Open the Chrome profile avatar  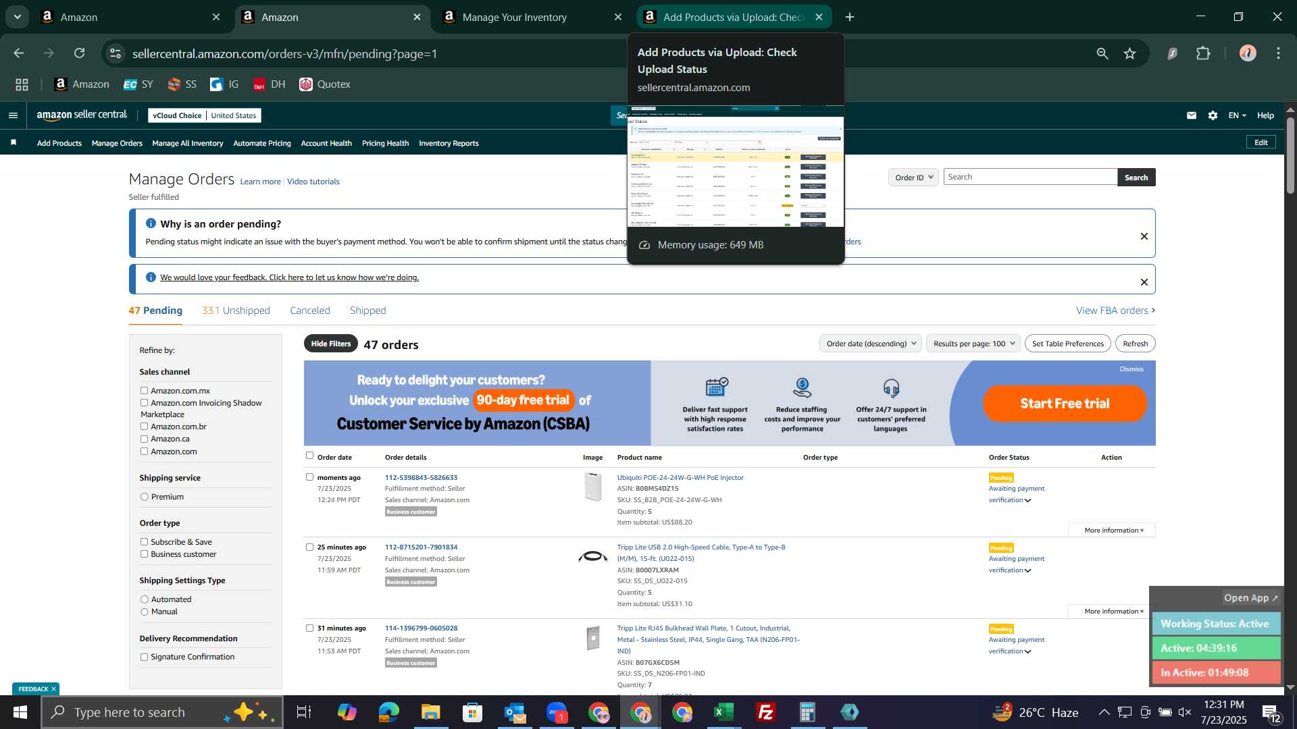[x=1248, y=53]
